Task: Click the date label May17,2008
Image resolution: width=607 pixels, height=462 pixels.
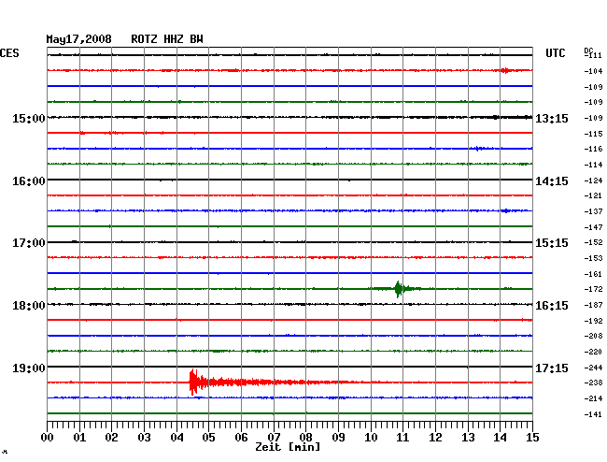Action: (78, 39)
